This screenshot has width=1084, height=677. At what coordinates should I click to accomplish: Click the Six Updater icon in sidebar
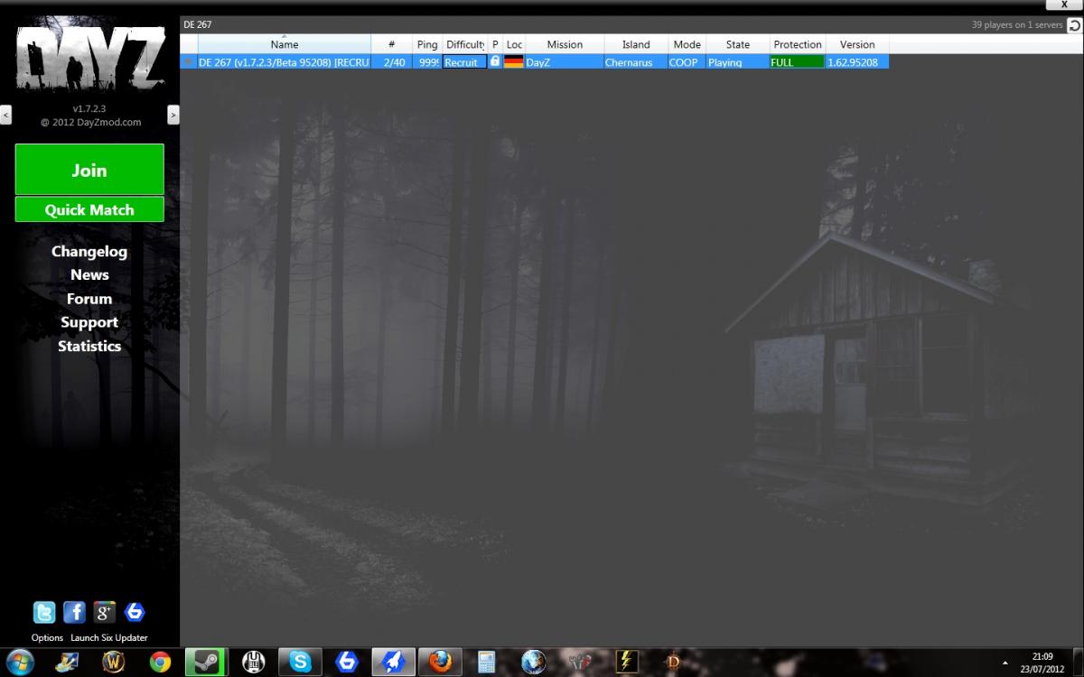(135, 612)
